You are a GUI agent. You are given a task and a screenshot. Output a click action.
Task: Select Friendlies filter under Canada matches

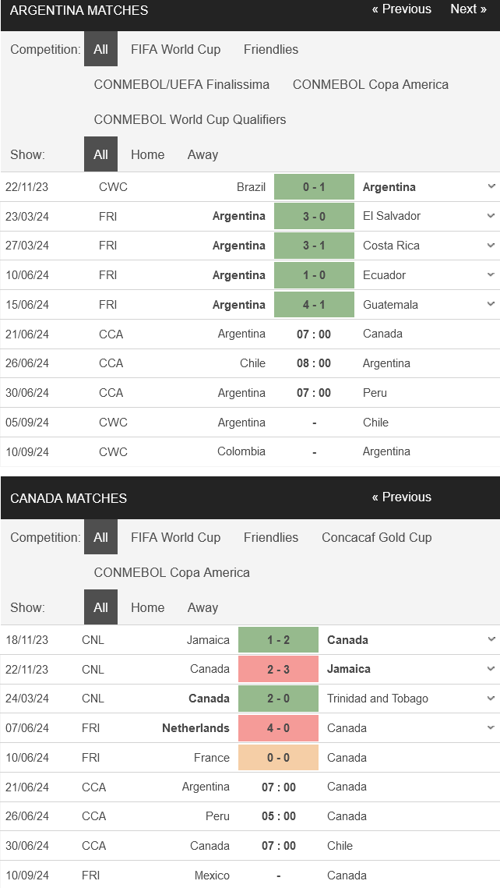270,537
